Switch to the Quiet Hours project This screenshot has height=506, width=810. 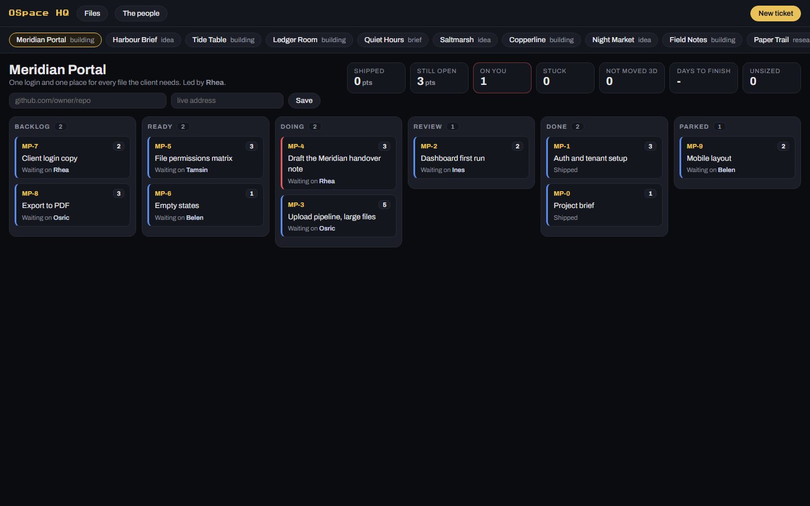(393, 40)
